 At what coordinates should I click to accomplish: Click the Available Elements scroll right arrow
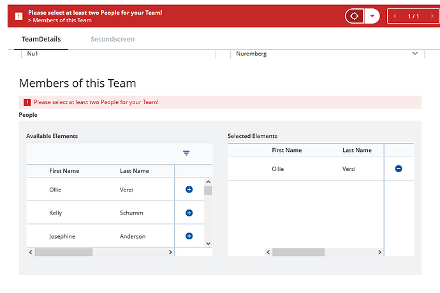[x=170, y=252]
